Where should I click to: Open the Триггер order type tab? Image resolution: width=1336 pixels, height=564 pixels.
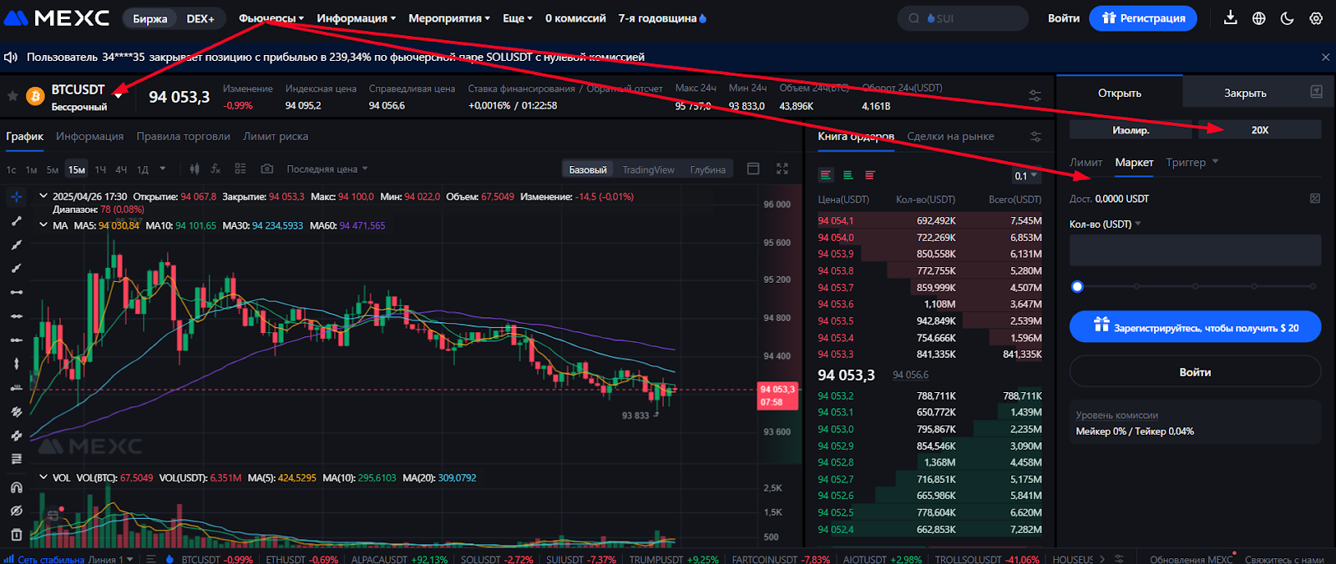[x=1186, y=163]
